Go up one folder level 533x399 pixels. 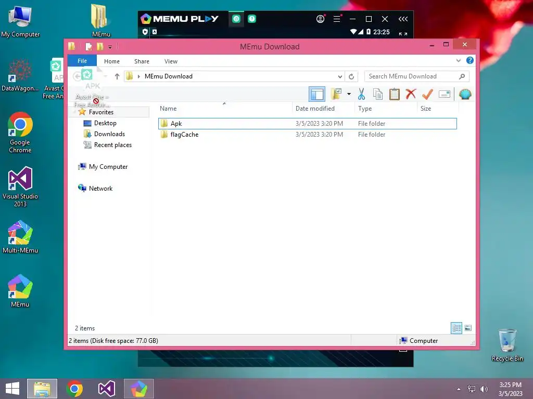117,76
